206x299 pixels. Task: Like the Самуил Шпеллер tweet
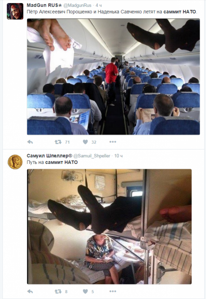coord(85,291)
